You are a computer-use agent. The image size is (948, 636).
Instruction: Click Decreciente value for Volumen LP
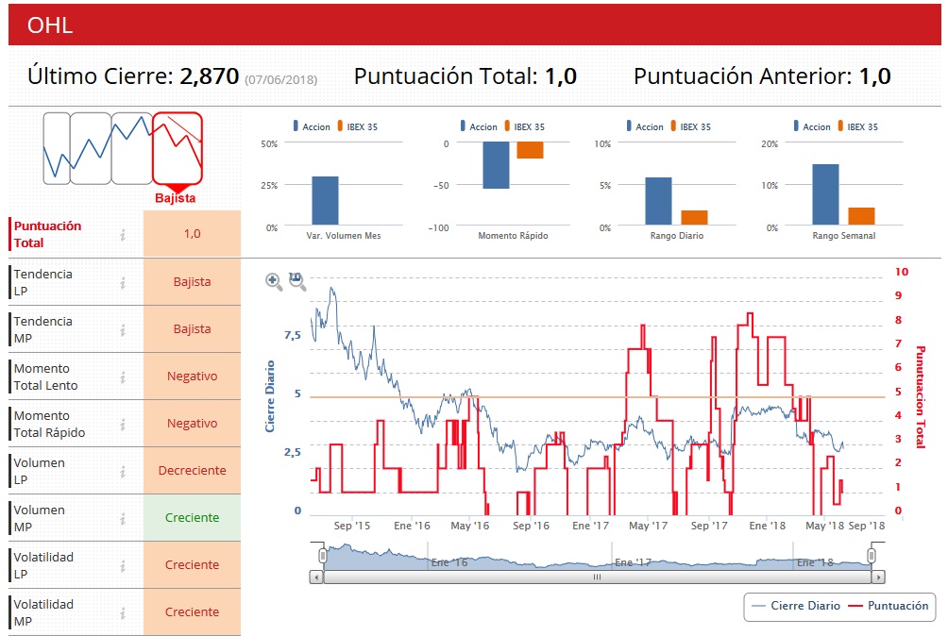[x=193, y=470]
